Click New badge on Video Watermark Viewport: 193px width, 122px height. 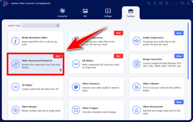pos(179,102)
